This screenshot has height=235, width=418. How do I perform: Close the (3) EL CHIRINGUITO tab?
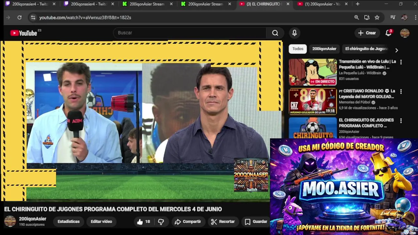point(288,4)
